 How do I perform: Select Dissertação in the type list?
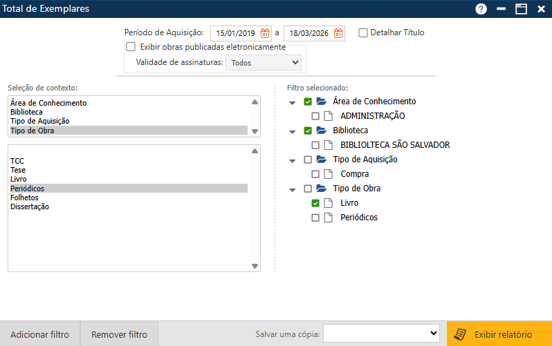(x=30, y=206)
